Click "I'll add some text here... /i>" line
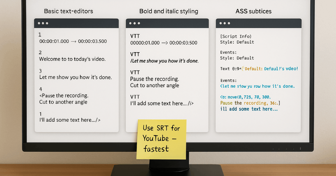Viewport: 336px width, 176px height. coord(162,103)
